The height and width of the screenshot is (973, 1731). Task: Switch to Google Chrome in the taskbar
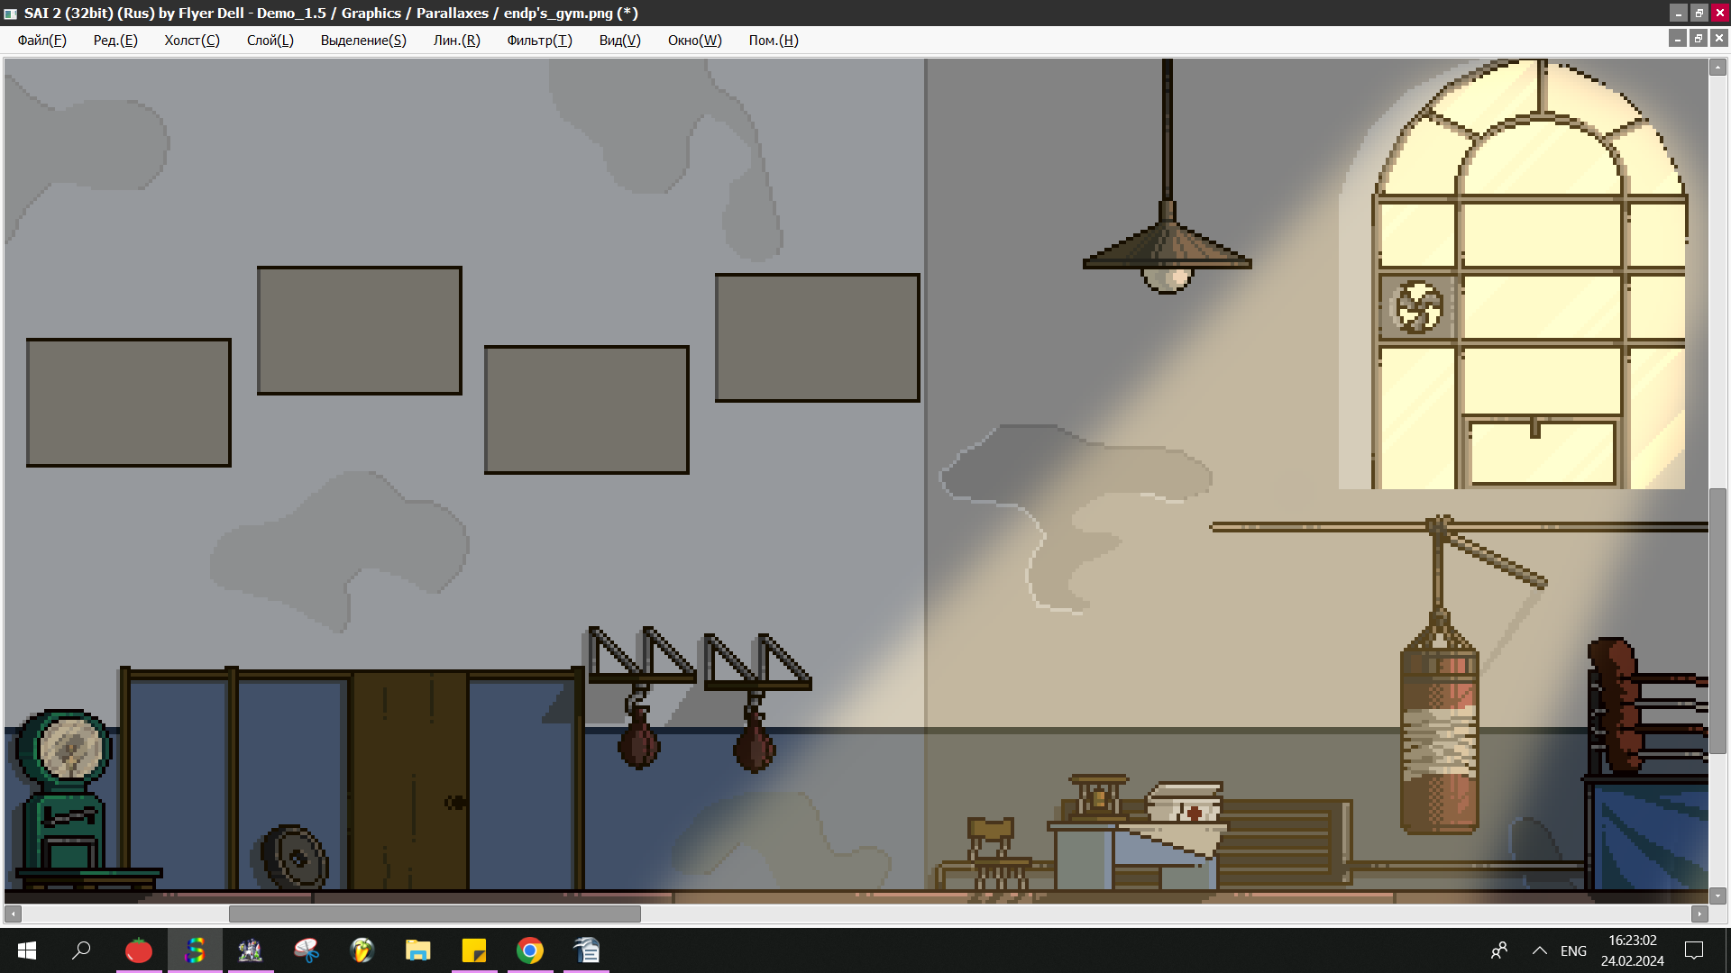click(x=530, y=950)
